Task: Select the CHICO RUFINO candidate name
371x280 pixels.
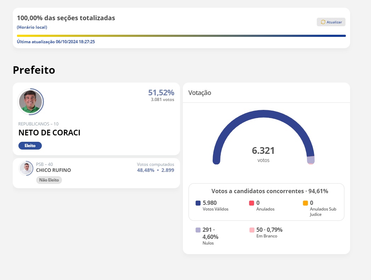Action: pos(54,170)
